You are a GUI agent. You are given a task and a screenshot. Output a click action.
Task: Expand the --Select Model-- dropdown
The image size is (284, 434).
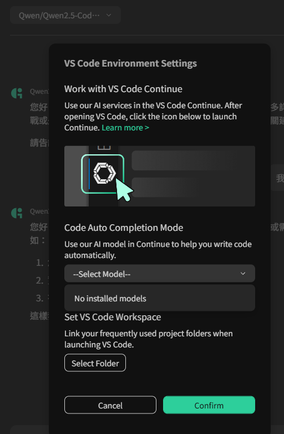pyautogui.click(x=160, y=274)
